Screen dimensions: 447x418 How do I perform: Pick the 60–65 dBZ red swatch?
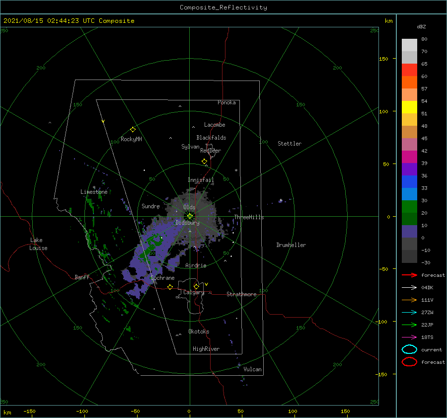pos(409,70)
